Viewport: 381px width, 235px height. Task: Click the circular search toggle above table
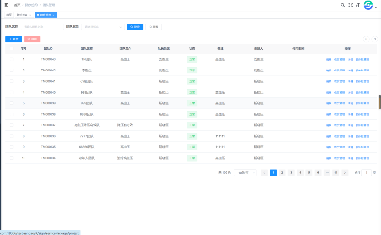[x=366, y=39]
